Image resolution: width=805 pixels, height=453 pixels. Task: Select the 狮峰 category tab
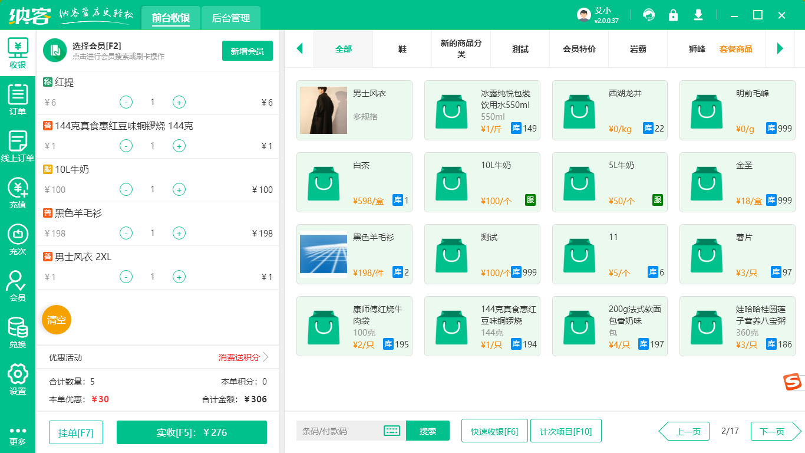pos(697,49)
